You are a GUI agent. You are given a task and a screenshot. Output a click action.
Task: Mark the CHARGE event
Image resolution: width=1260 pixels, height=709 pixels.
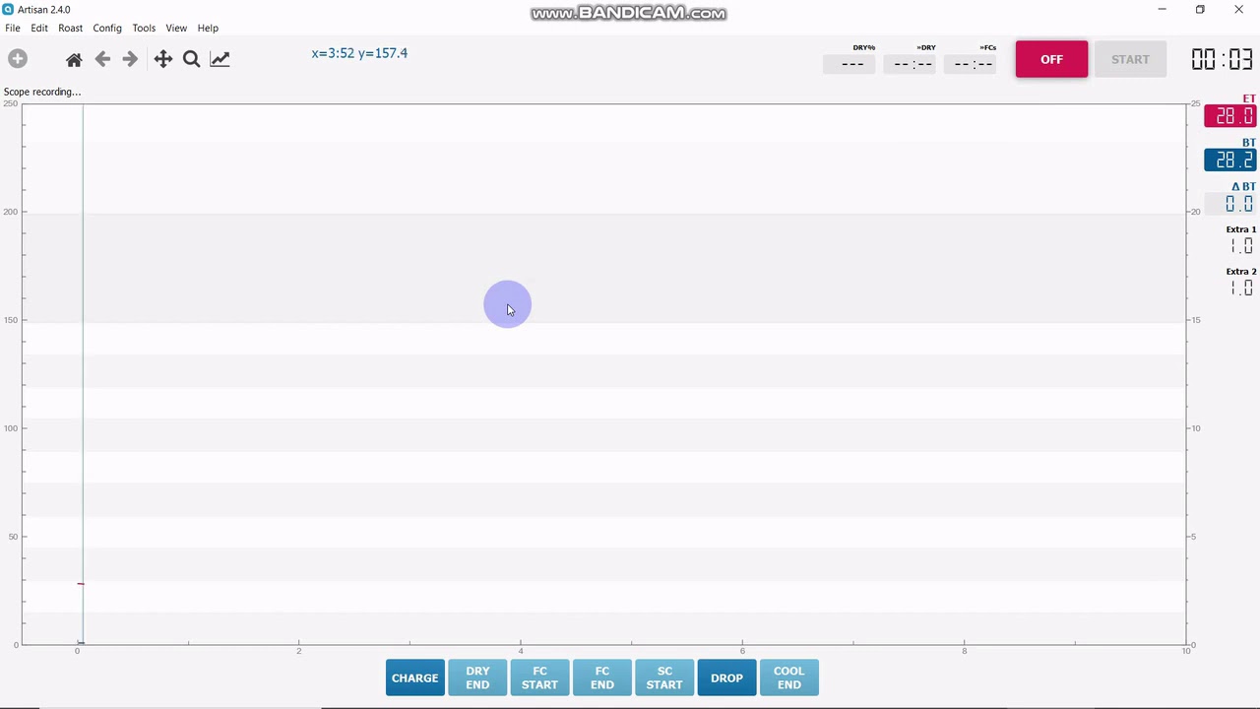[414, 677]
